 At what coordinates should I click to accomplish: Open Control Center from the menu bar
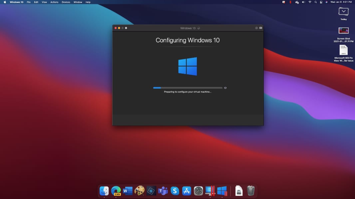click(321, 2)
